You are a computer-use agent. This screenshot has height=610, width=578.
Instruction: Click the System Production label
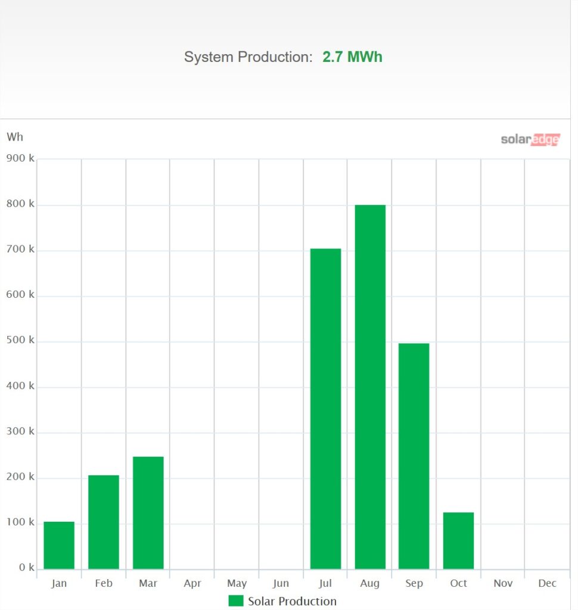[x=248, y=57]
